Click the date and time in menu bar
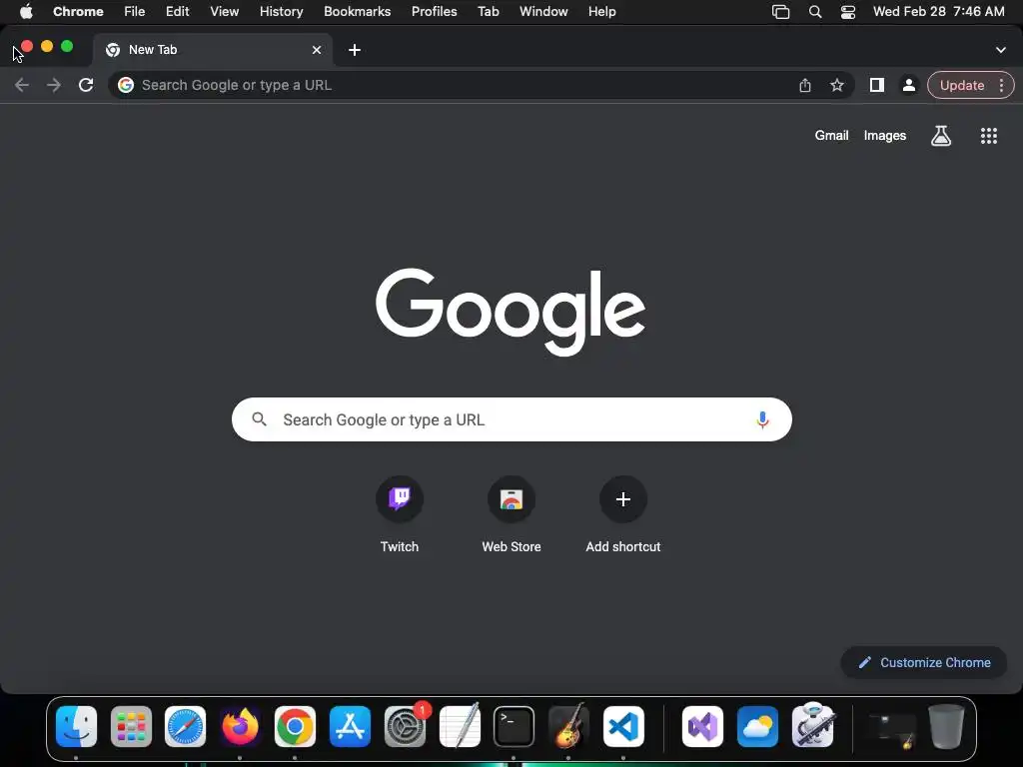Image resolution: width=1023 pixels, height=767 pixels. point(939,12)
